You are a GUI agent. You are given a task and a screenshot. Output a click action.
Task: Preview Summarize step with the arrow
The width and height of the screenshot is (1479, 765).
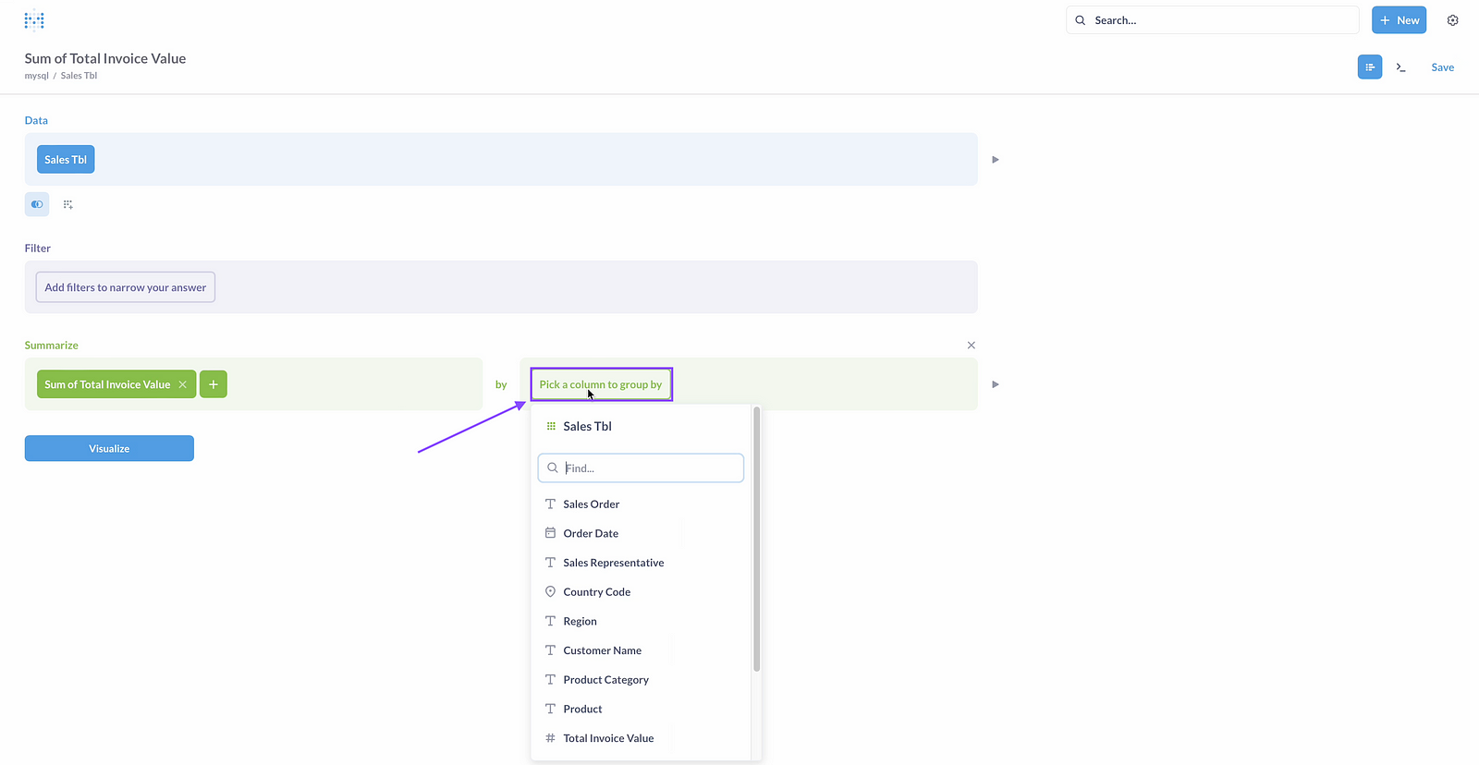point(996,384)
